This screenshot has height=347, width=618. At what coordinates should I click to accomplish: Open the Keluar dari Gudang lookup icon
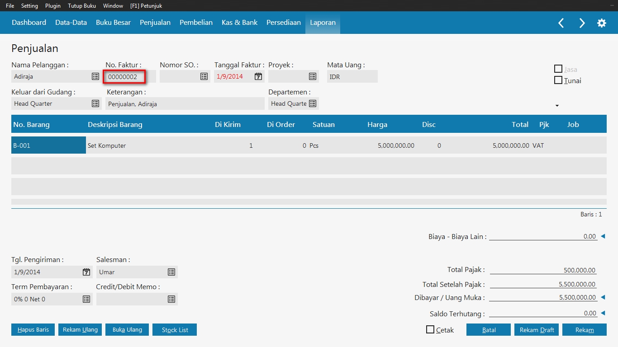[95, 104]
